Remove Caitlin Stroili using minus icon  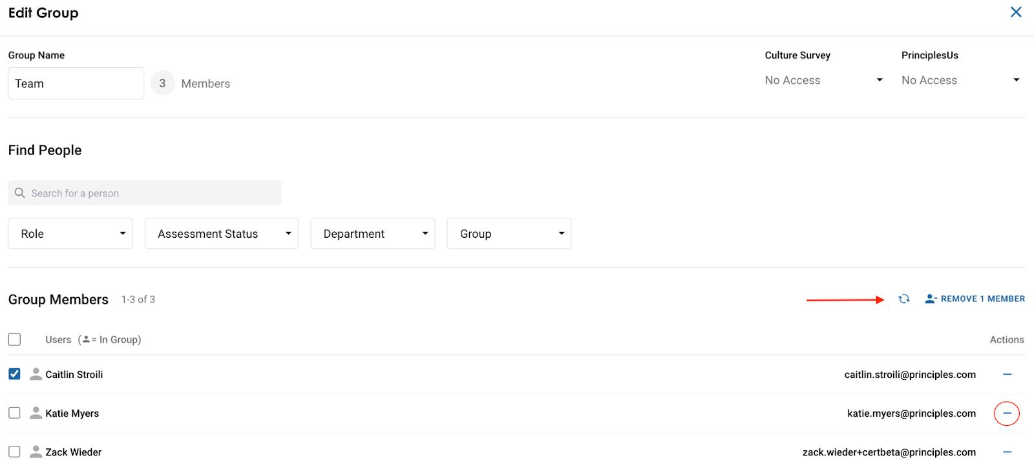pyautogui.click(x=1007, y=375)
